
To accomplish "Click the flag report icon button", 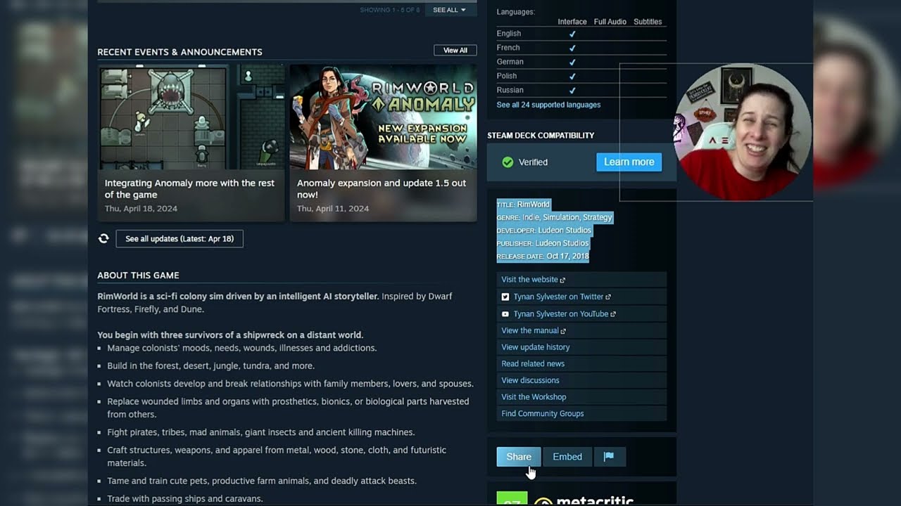I will click(609, 457).
